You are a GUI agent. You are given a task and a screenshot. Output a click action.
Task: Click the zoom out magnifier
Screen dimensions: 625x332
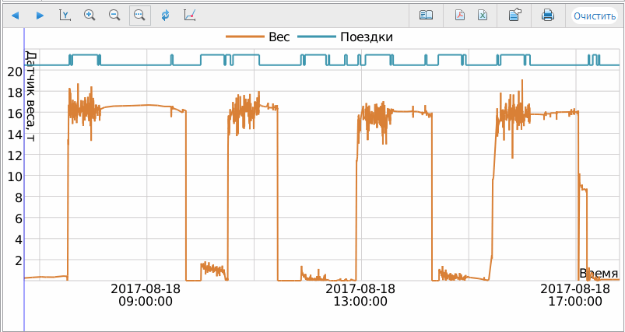pyautogui.click(x=114, y=15)
